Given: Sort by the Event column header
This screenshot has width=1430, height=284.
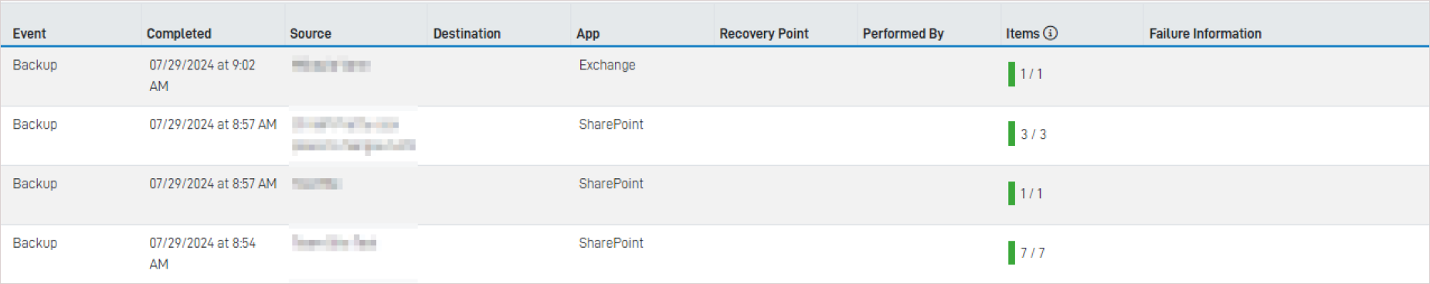Looking at the screenshot, I should 29,33.
